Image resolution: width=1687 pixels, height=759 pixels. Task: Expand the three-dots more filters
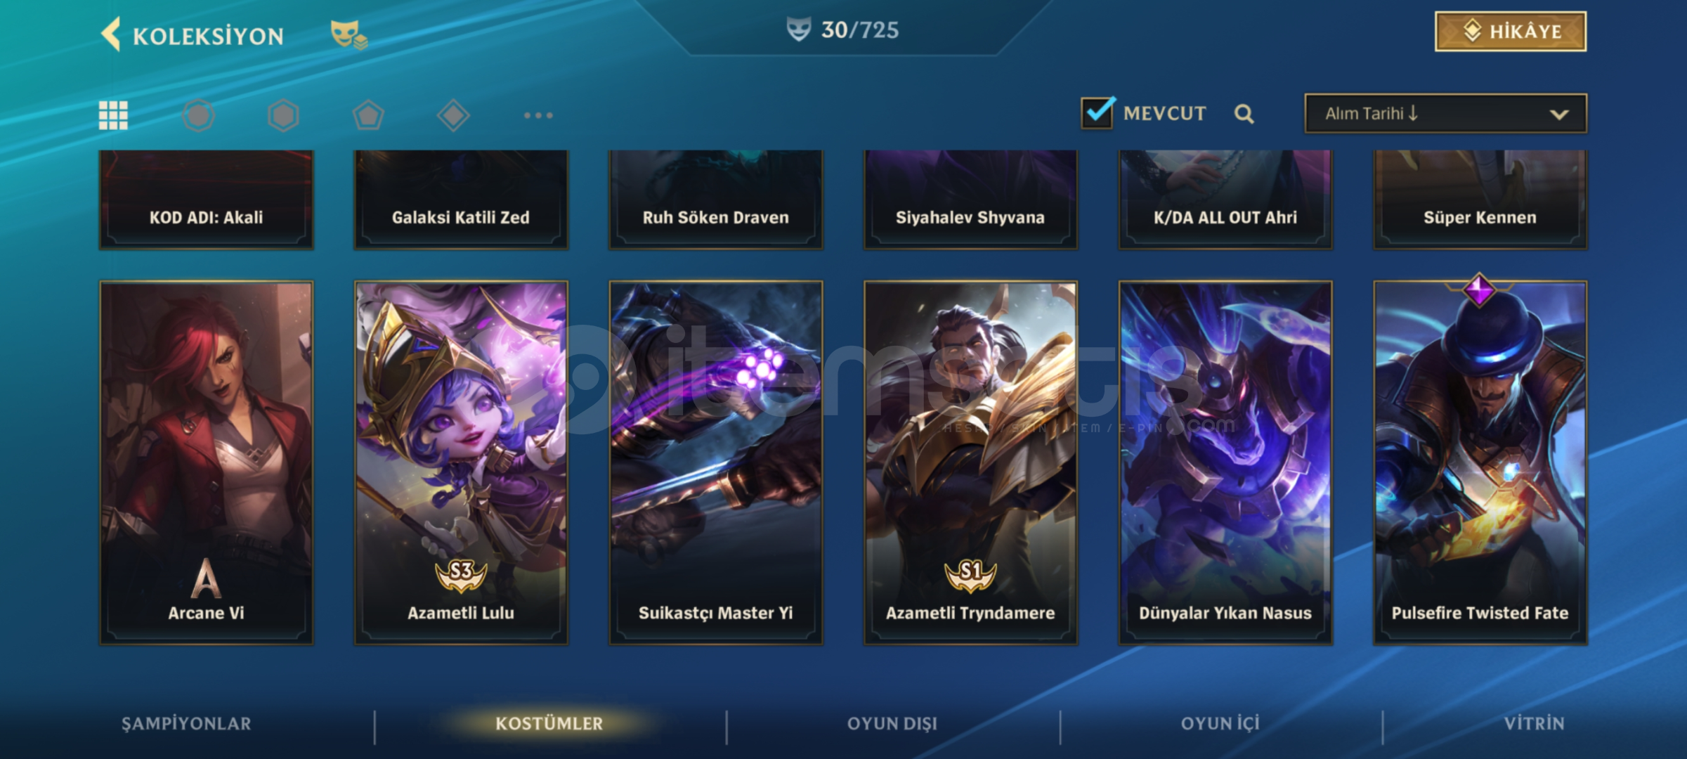(538, 115)
